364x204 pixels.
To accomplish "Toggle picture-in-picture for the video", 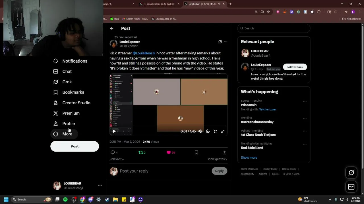I will 215,131.
